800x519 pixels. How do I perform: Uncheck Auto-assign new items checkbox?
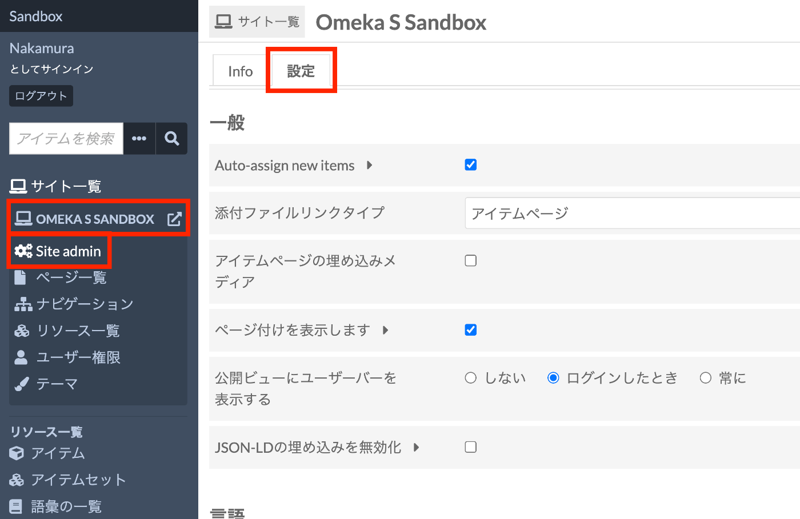coord(471,165)
